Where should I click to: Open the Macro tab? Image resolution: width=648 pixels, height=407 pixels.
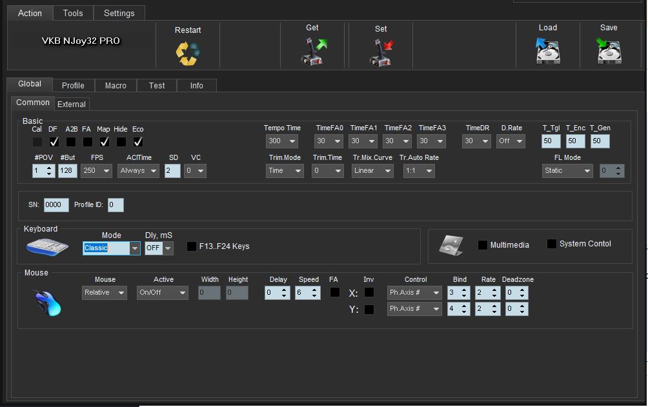[x=116, y=86]
